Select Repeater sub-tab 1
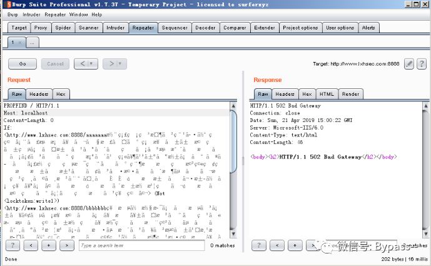The image size is (431, 266). 17,43
